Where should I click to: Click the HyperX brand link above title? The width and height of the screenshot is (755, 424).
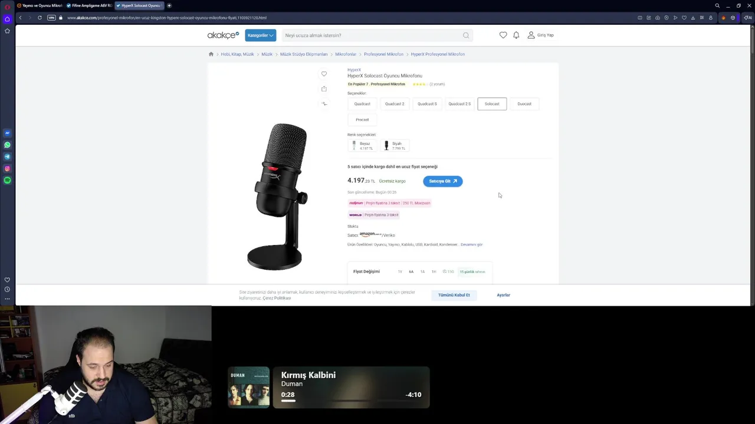coord(354,70)
